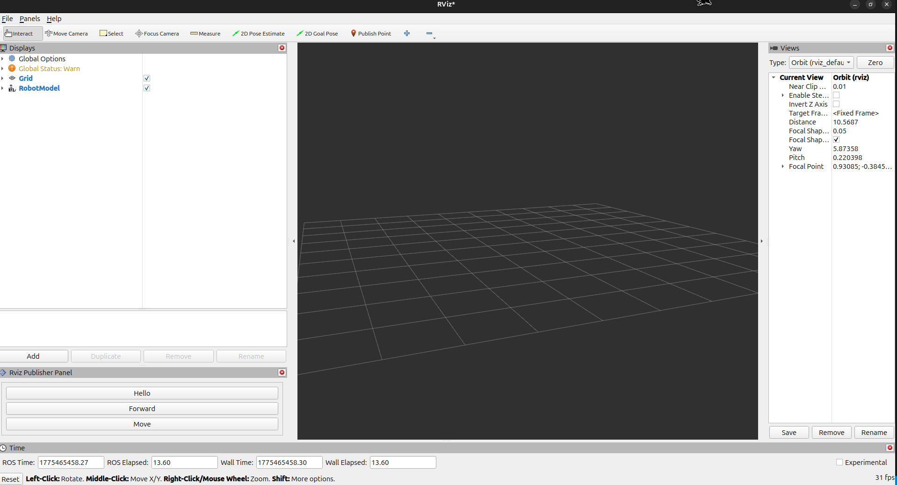Uncheck the Grid display checkbox
Viewport: 897px width, 485px height.
click(x=147, y=78)
